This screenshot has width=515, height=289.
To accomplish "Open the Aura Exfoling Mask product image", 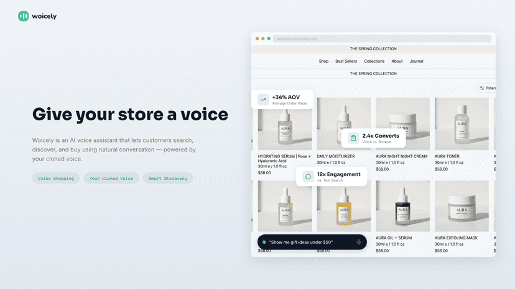I will pos(462,206).
